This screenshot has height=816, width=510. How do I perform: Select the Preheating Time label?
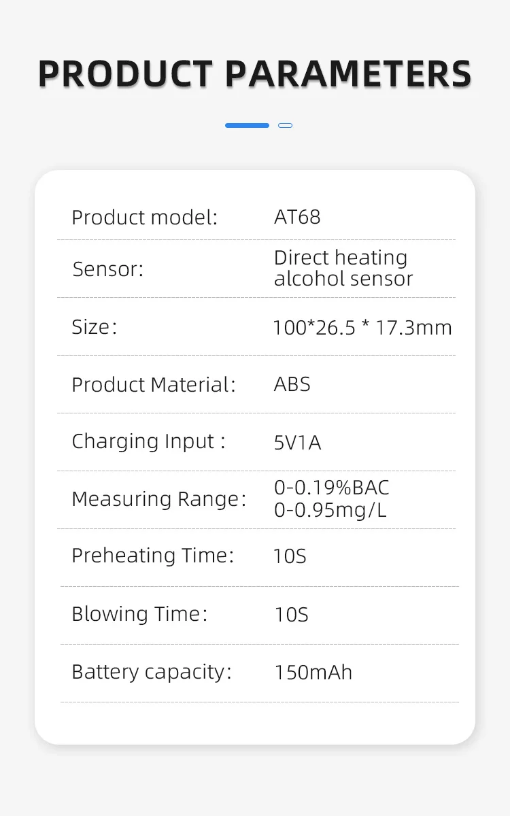[x=152, y=556]
